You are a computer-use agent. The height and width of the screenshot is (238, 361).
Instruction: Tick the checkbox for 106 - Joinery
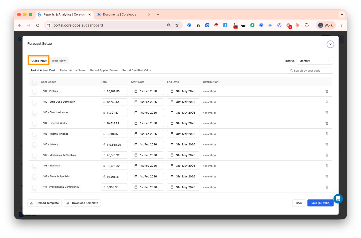34,144
